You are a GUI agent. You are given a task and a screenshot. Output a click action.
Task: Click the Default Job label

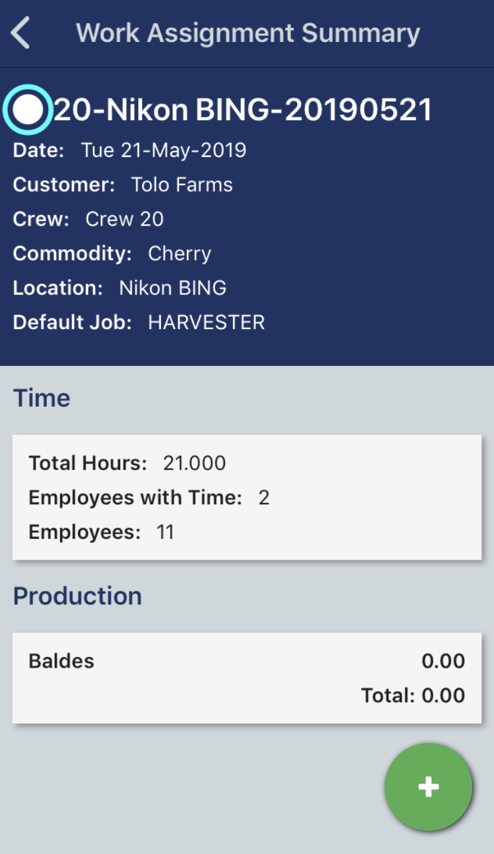[72, 323]
